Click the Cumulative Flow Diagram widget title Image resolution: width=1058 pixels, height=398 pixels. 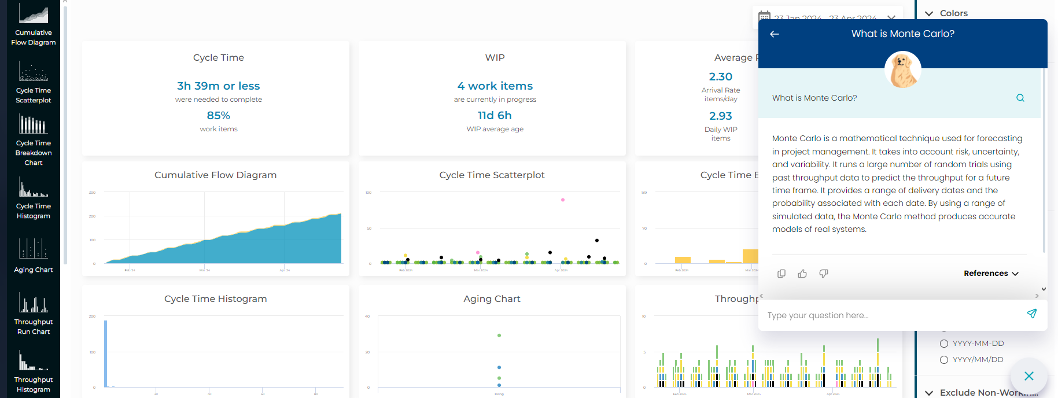point(215,175)
